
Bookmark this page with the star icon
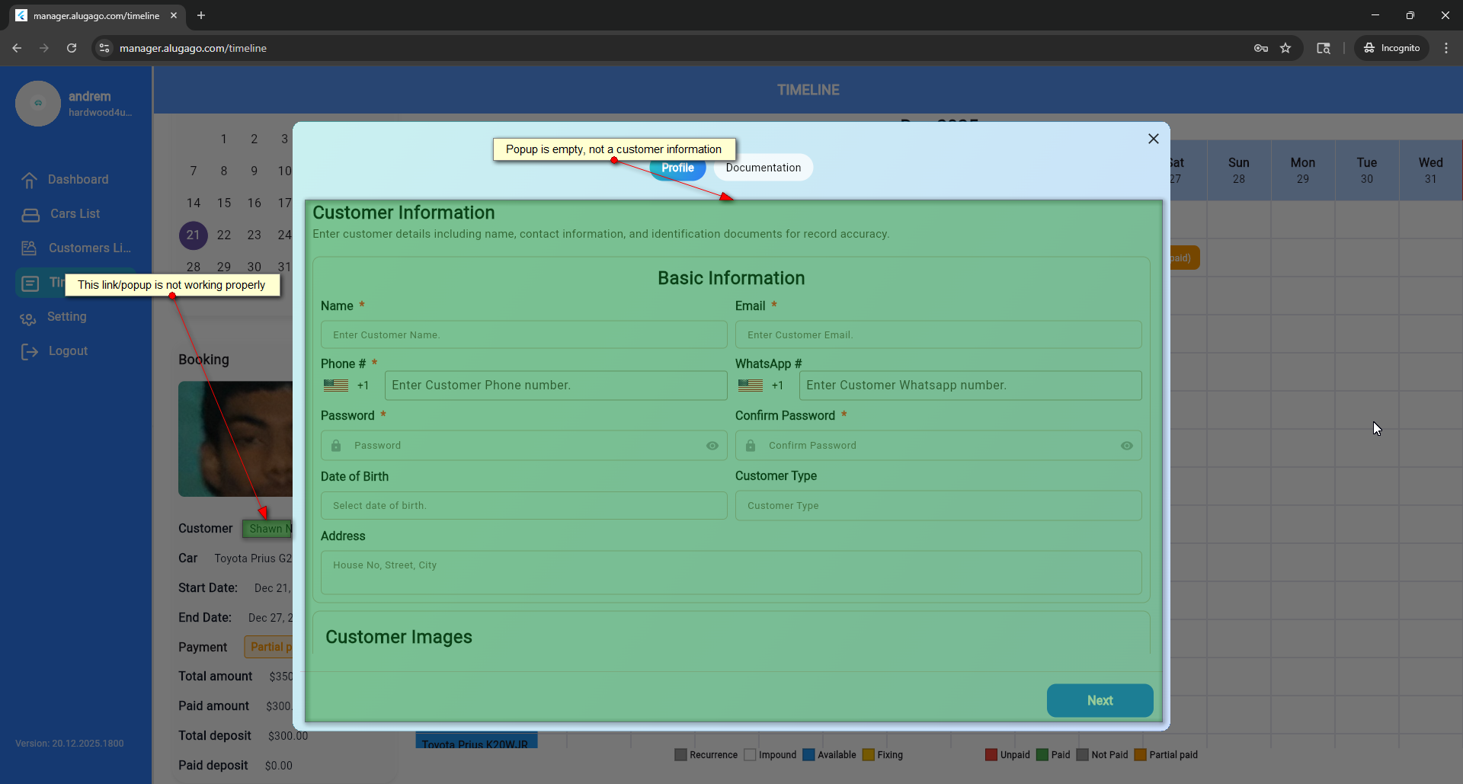click(1285, 48)
